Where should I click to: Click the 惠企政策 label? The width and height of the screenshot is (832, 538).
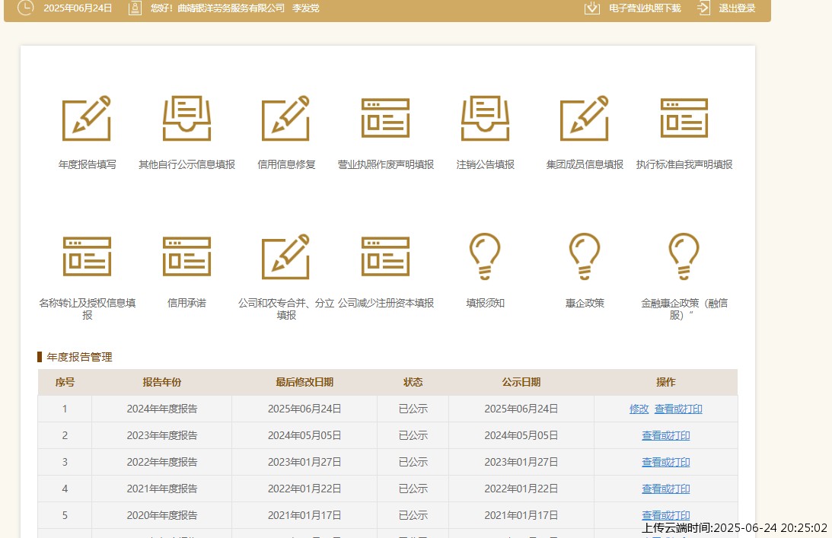pos(585,303)
